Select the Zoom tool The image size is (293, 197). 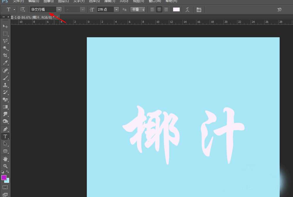tap(5, 166)
